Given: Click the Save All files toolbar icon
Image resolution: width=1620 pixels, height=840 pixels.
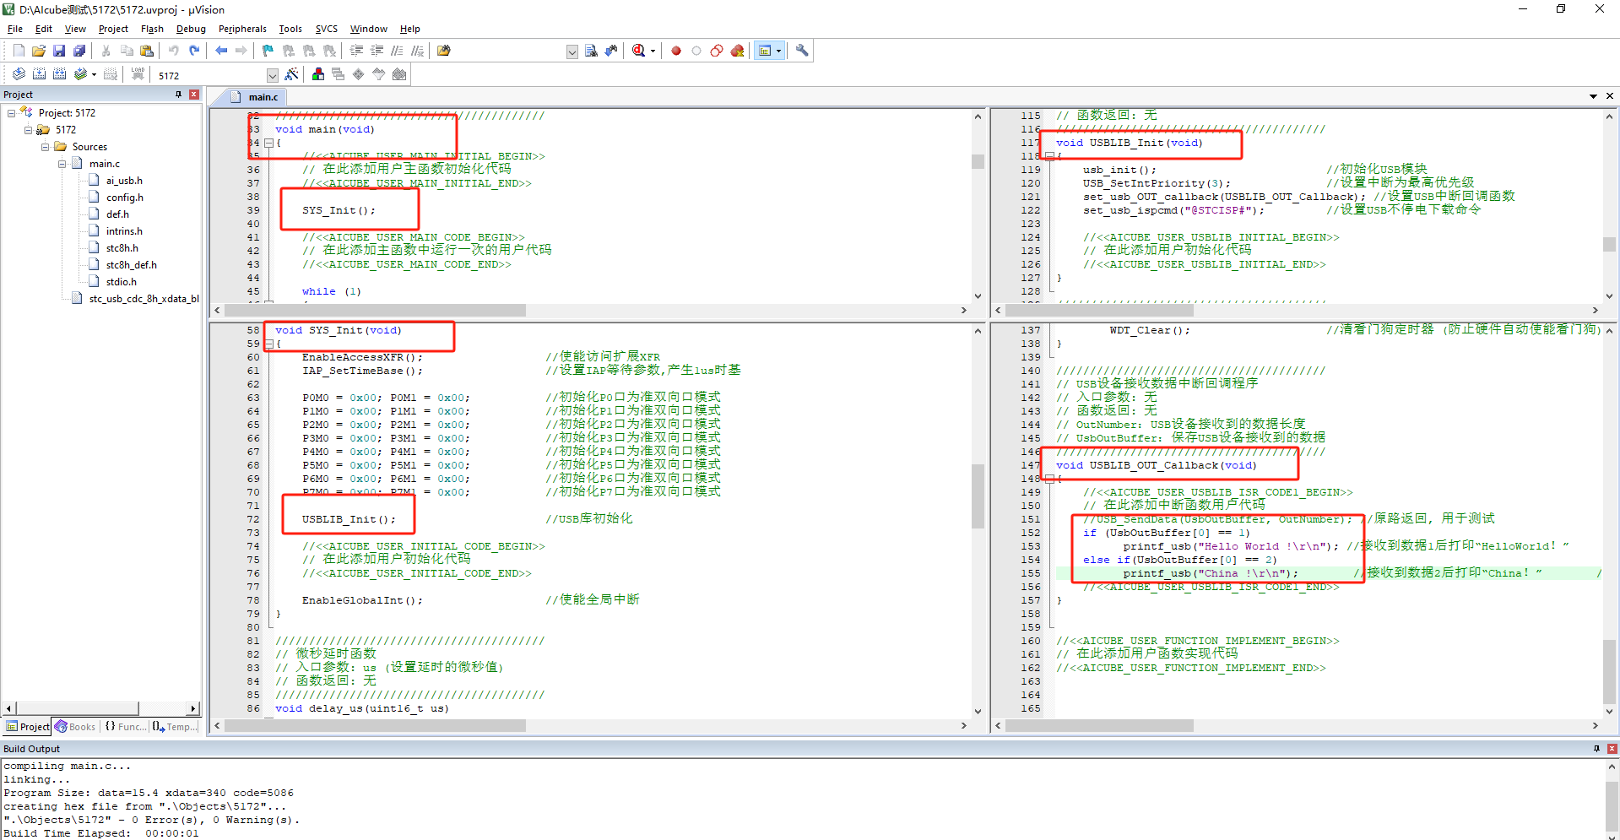Looking at the screenshot, I should (x=79, y=51).
